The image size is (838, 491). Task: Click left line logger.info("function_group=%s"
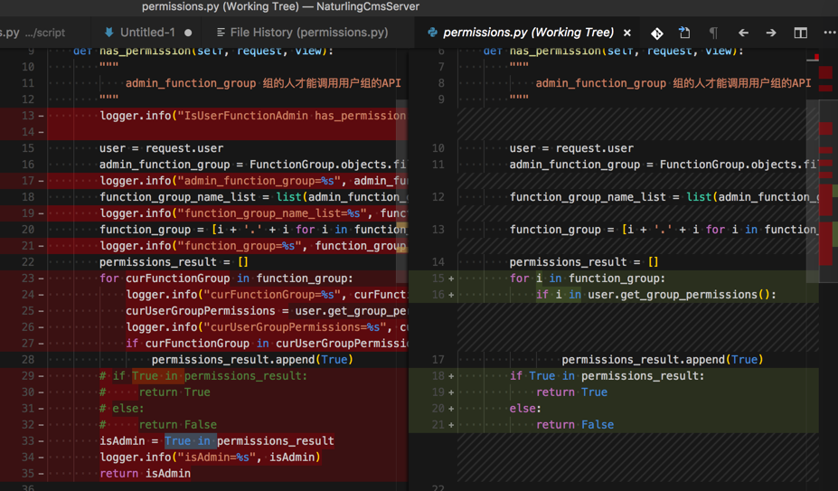(253, 246)
